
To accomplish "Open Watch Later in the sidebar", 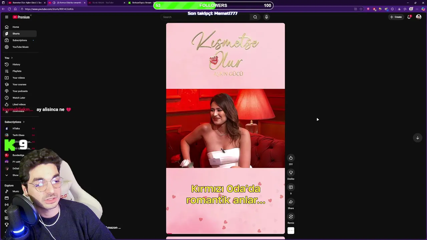I will 20,98.
